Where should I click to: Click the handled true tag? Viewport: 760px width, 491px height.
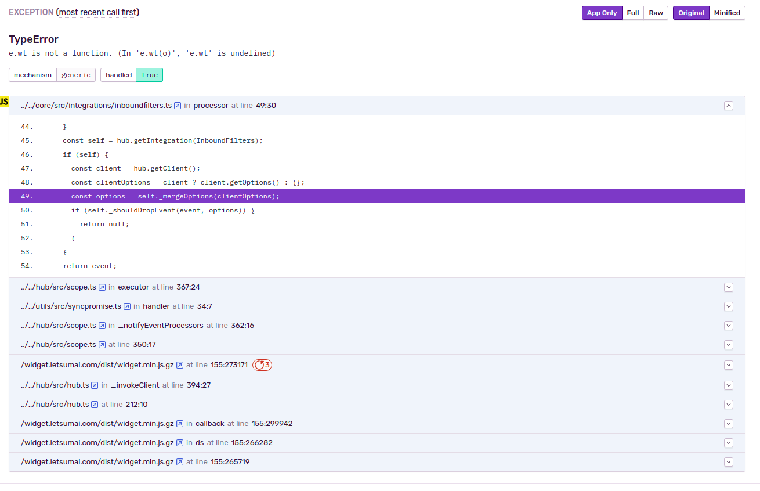[x=132, y=75]
